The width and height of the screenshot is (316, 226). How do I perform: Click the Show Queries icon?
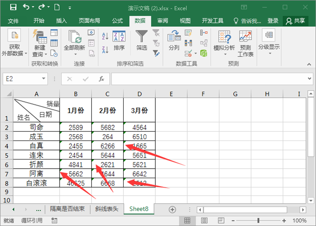[x=54, y=33]
